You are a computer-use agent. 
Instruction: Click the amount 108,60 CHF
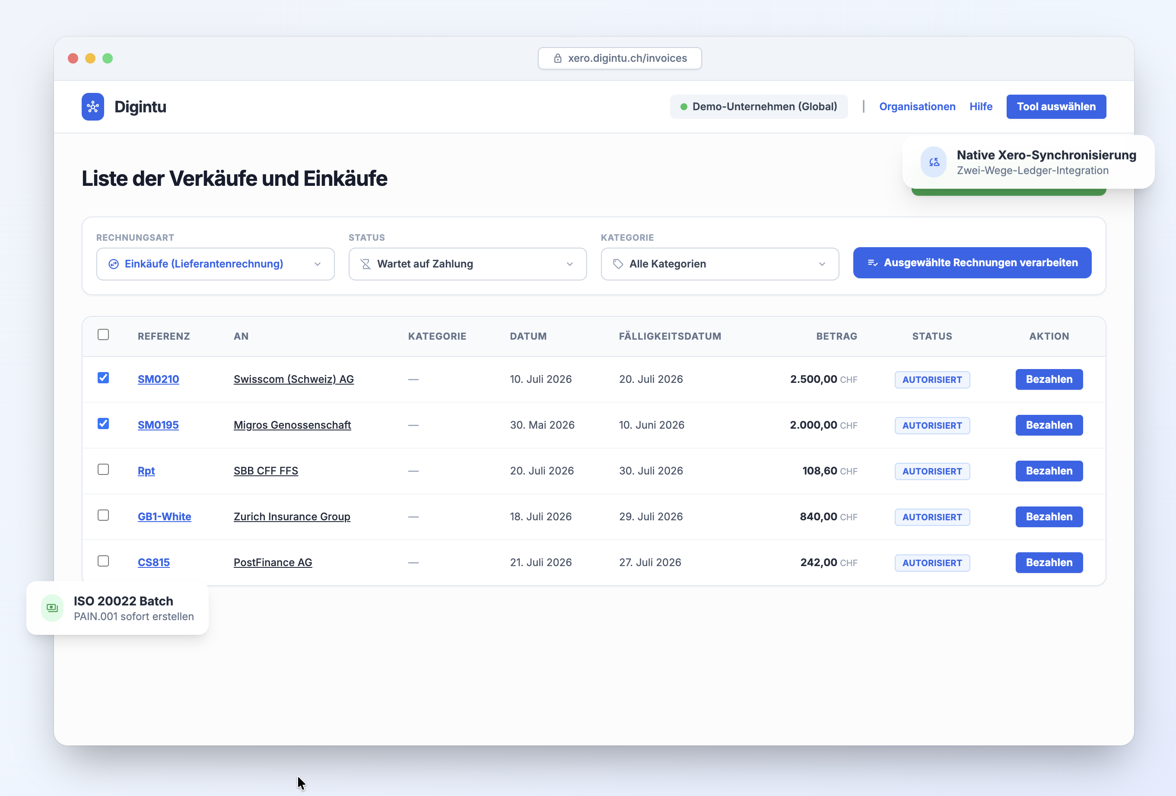point(830,471)
